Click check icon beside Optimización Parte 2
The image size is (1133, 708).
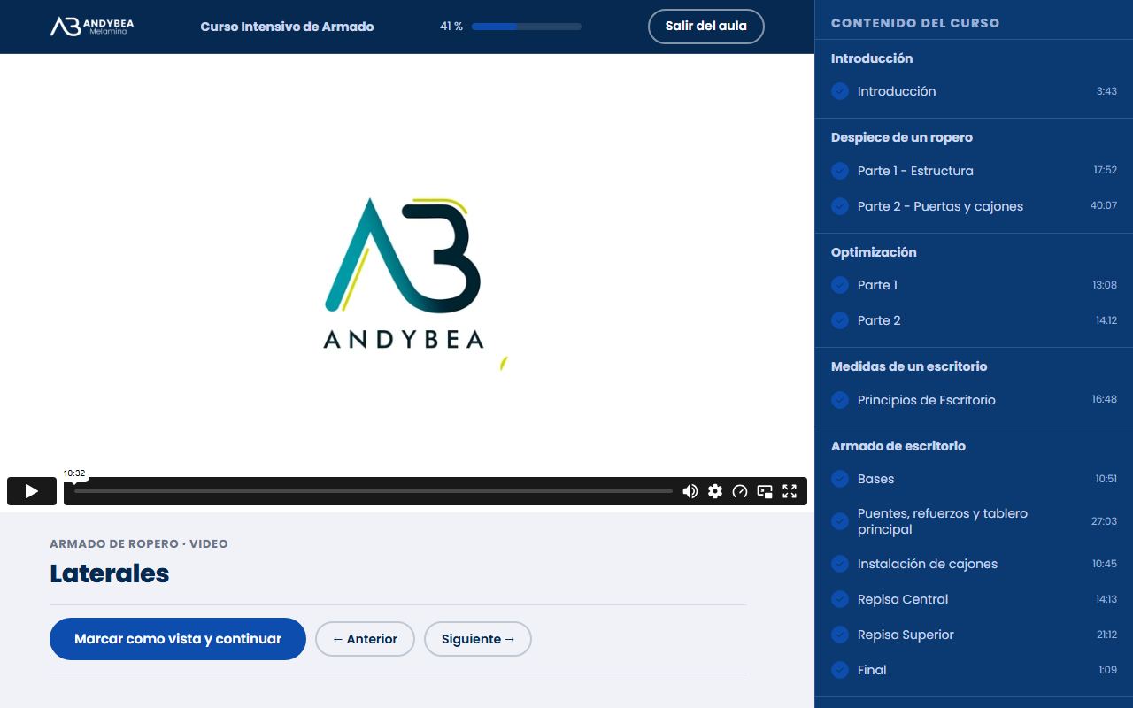click(840, 320)
